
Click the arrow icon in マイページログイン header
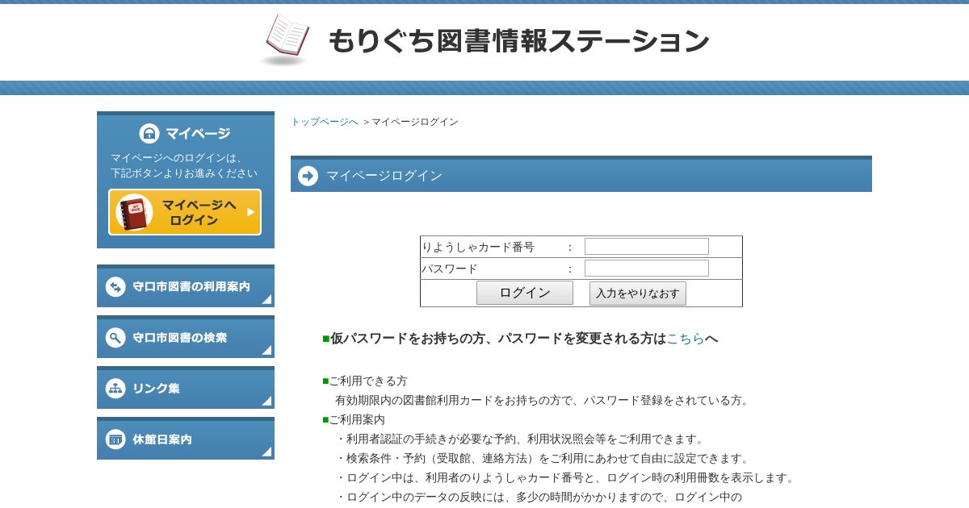pos(308,176)
